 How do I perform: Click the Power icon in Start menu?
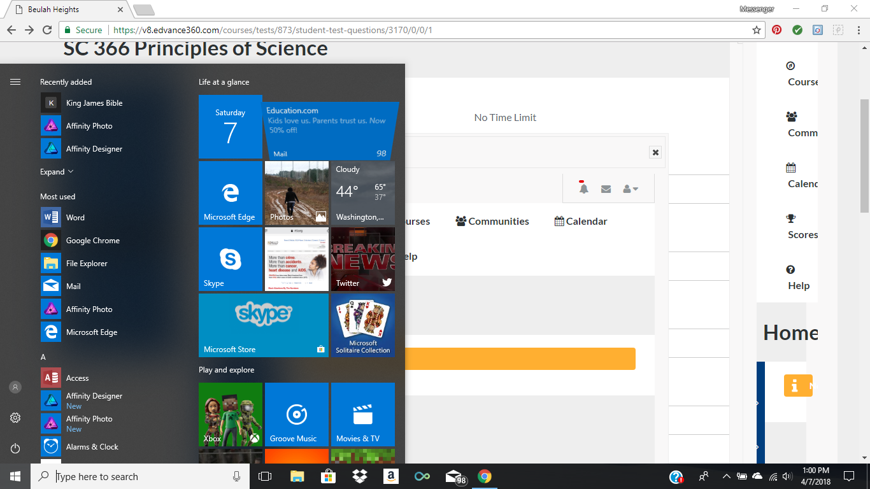(15, 448)
